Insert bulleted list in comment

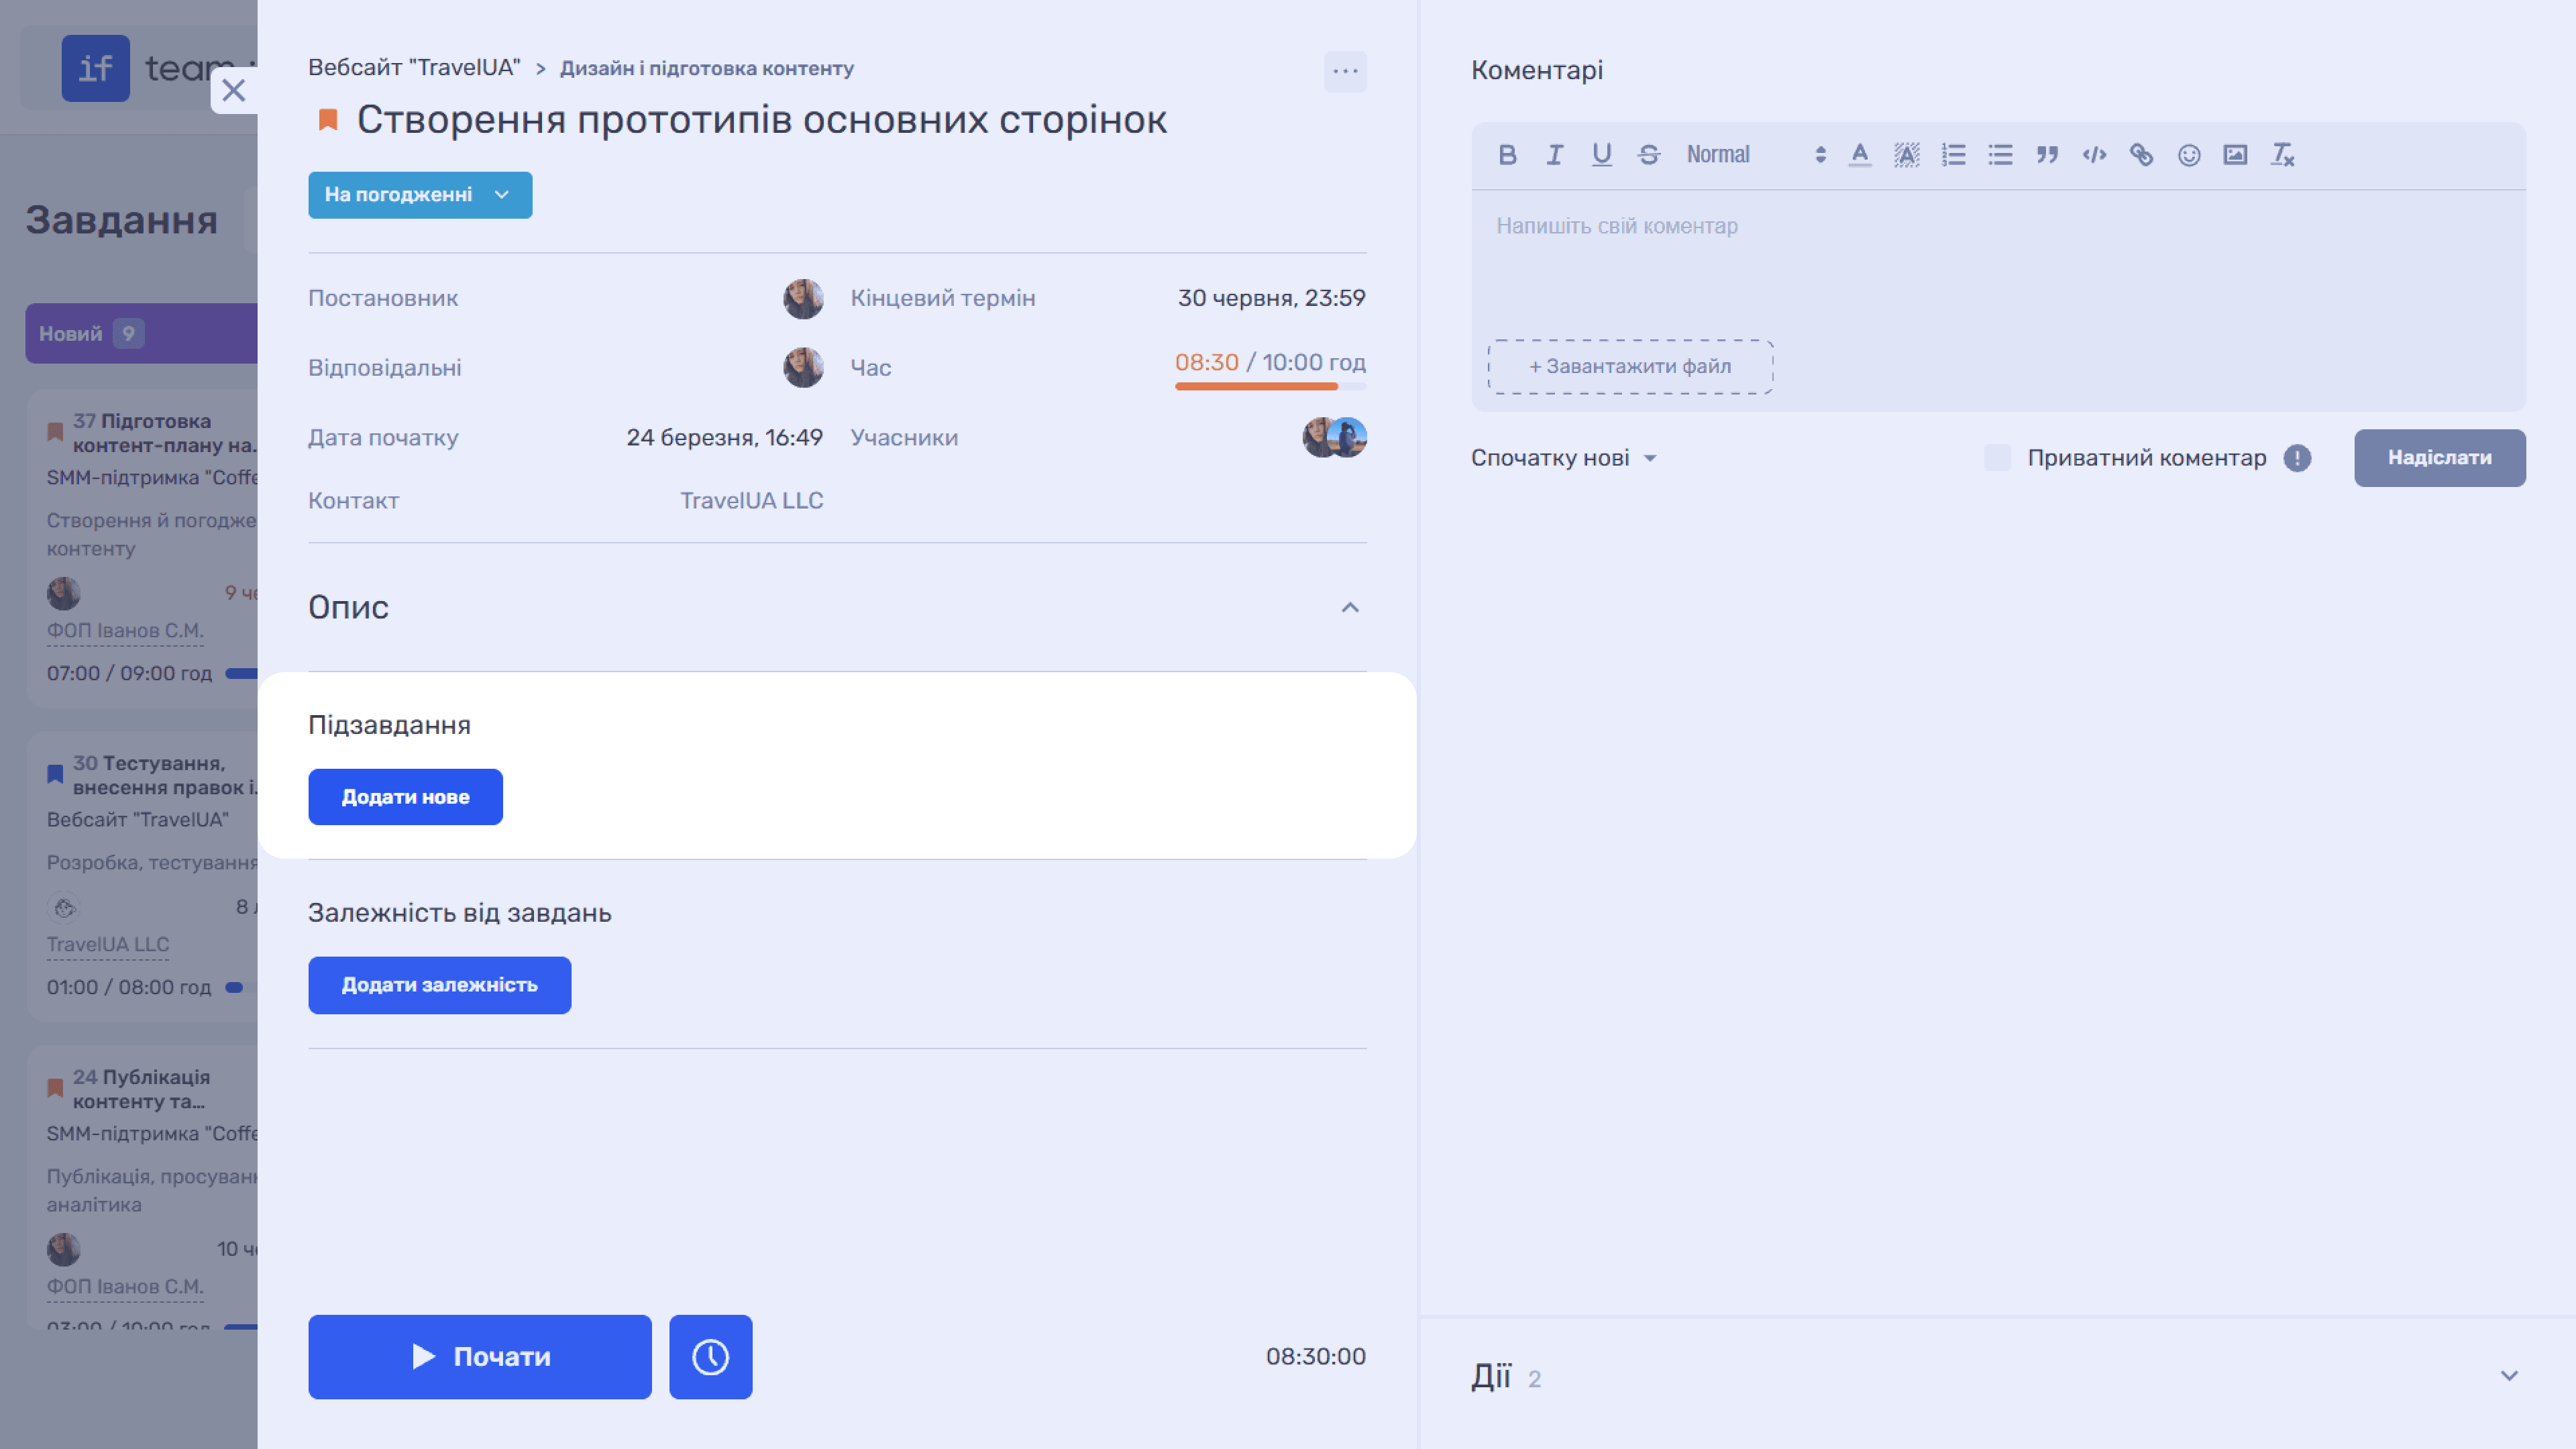click(x=2000, y=155)
